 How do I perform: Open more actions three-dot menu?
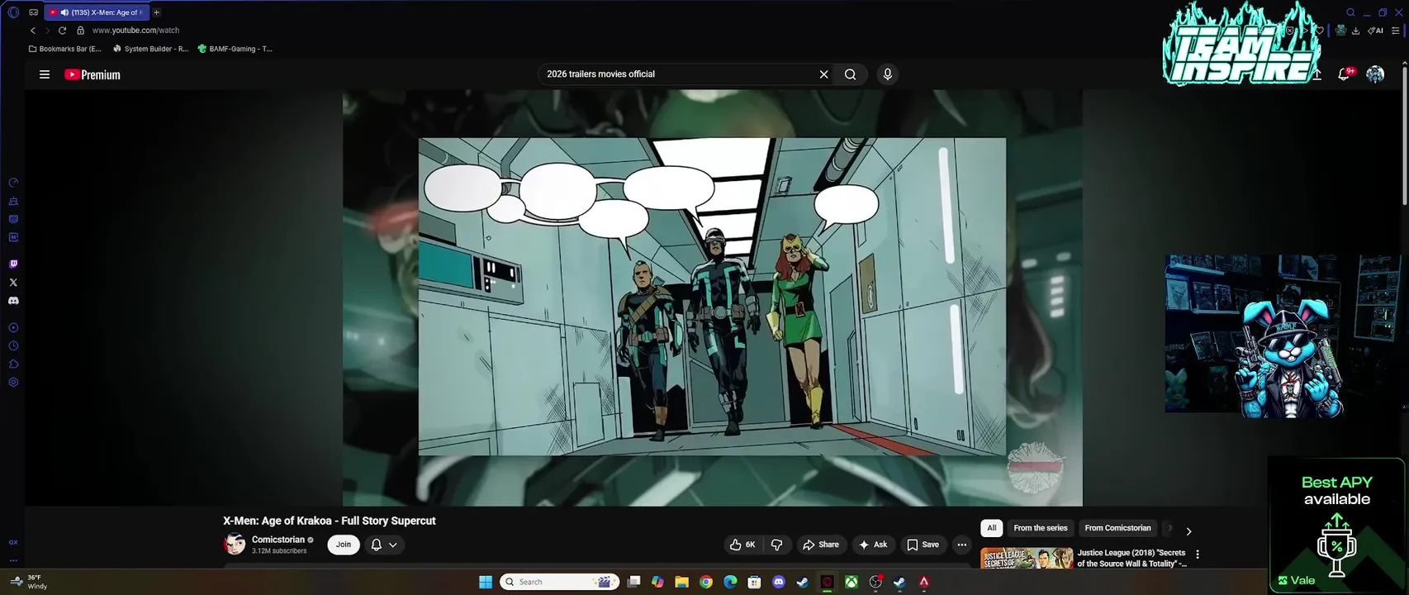point(961,545)
